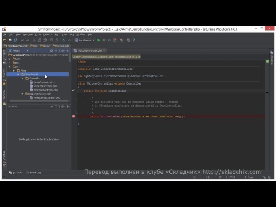
Task: Toggle the Framework side tab
Action: click(x=4, y=98)
